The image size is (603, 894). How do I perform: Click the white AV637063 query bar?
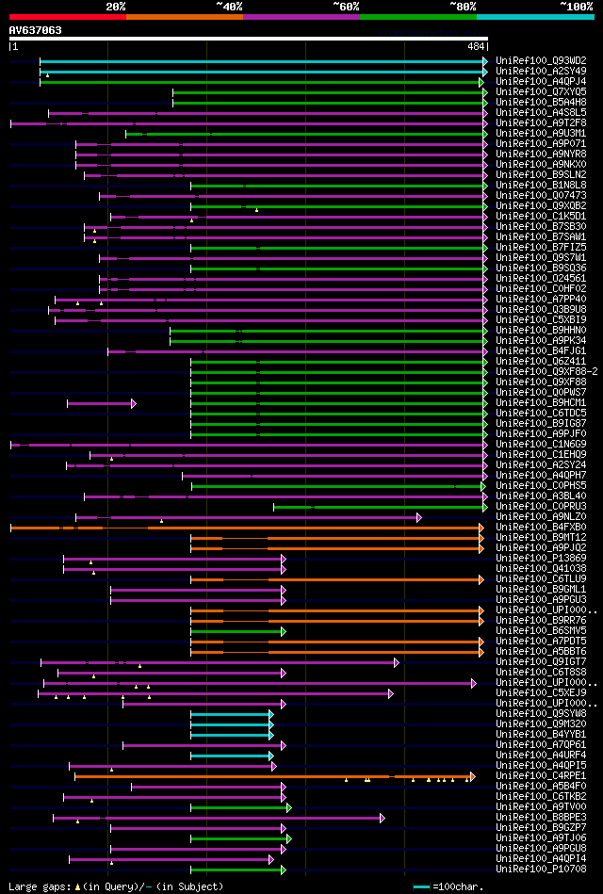pyautogui.click(x=249, y=39)
